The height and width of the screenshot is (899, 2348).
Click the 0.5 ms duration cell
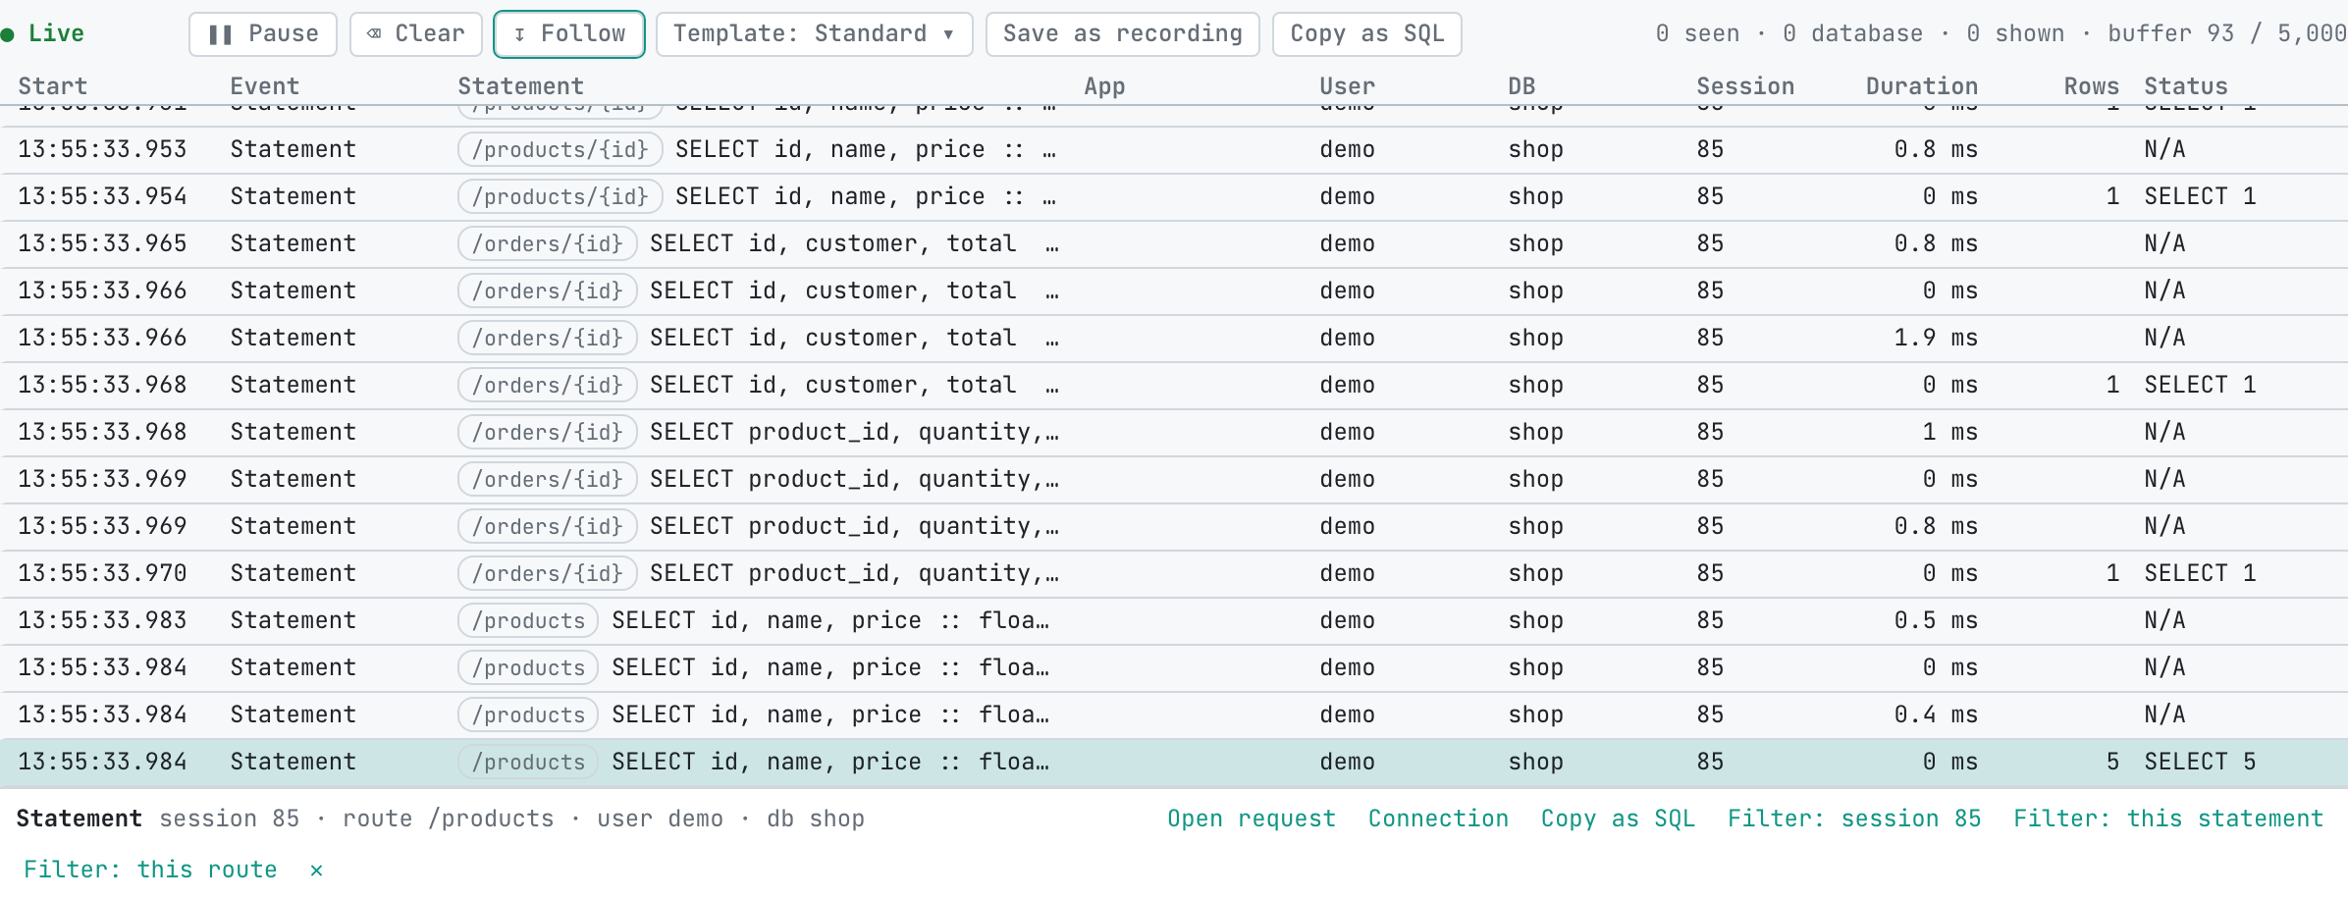click(x=1936, y=621)
